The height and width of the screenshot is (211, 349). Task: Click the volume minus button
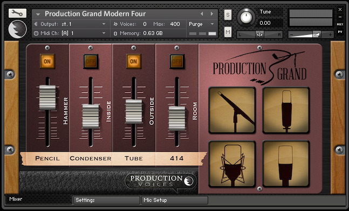(x=292, y=34)
